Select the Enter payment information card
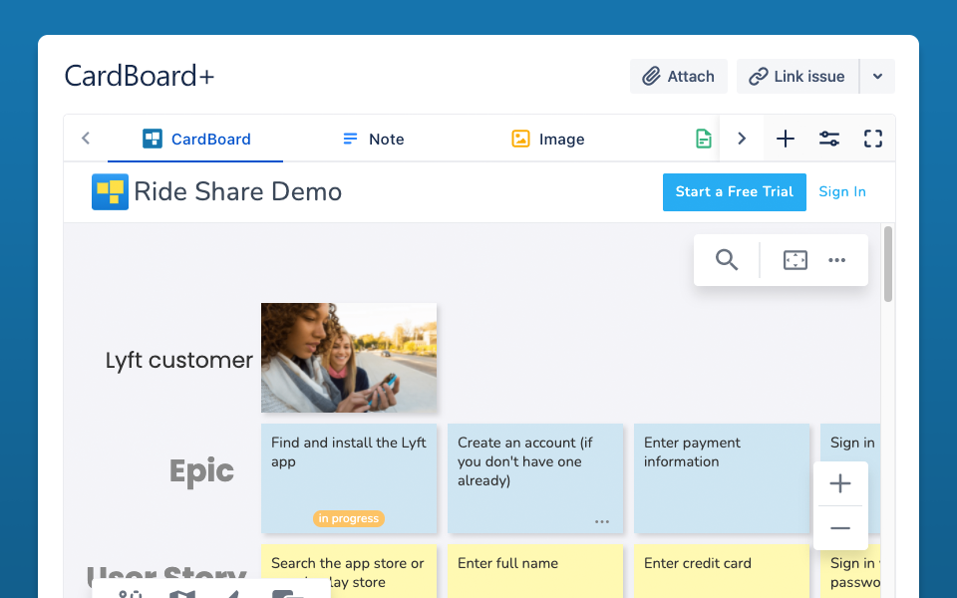957x598 pixels. [722, 478]
